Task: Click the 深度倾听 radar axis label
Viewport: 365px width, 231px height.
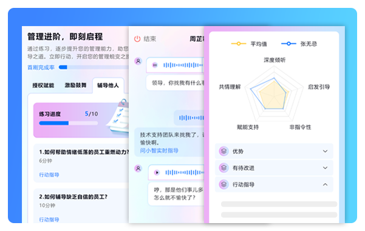Action: [x=275, y=60]
